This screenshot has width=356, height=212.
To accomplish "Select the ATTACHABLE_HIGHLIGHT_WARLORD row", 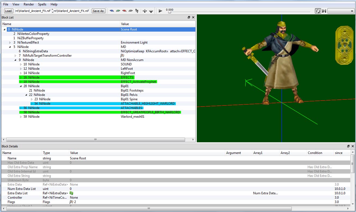I will [x=98, y=104].
